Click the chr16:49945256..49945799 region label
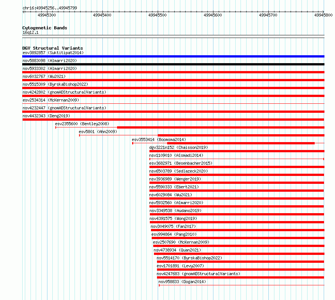Screen dimensions: 335x300 pos(50,8)
